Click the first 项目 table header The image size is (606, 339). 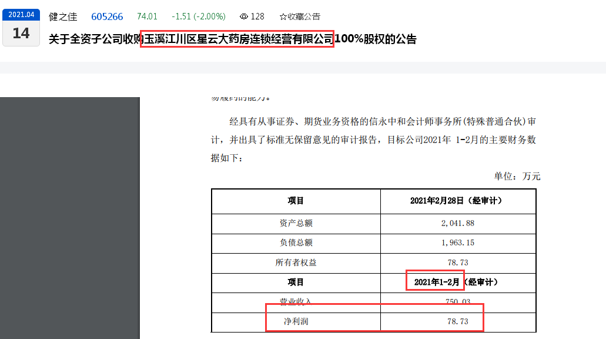pos(296,201)
